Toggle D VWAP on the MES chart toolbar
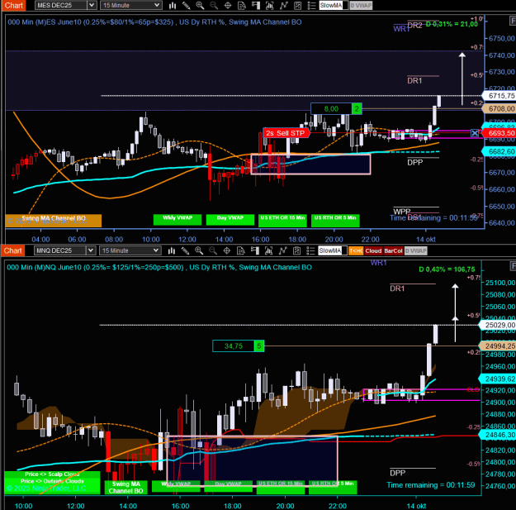 pos(361,5)
